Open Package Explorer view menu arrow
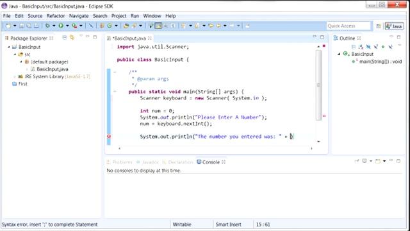This screenshot has height=231, width=410. click(x=81, y=36)
